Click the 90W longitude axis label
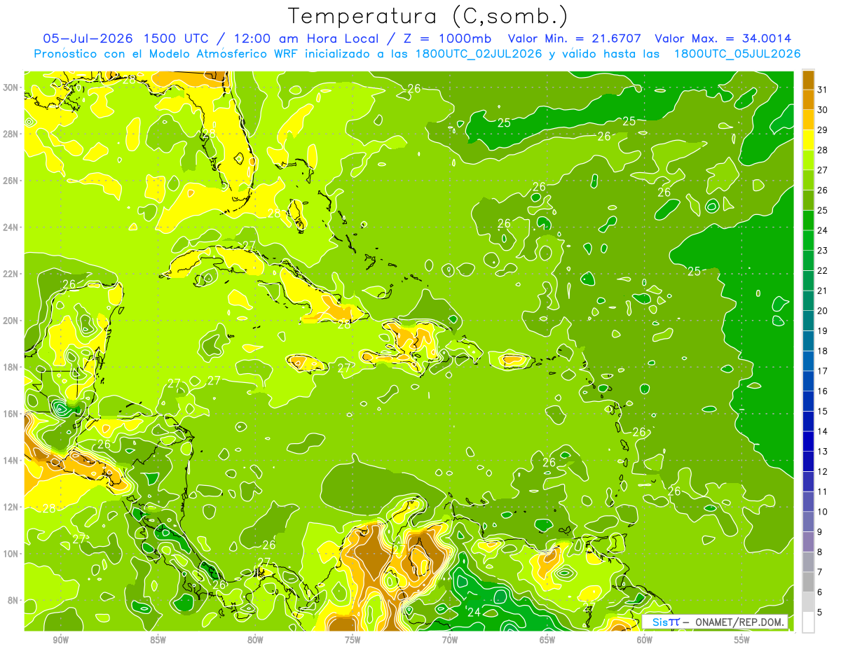The image size is (841, 649). (61, 640)
